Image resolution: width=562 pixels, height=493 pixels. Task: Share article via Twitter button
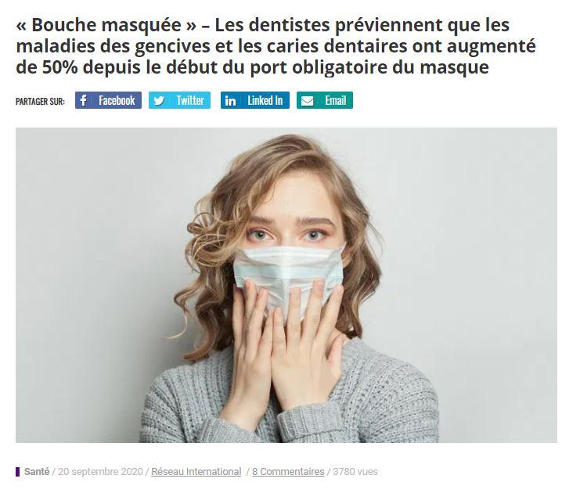pyautogui.click(x=179, y=100)
